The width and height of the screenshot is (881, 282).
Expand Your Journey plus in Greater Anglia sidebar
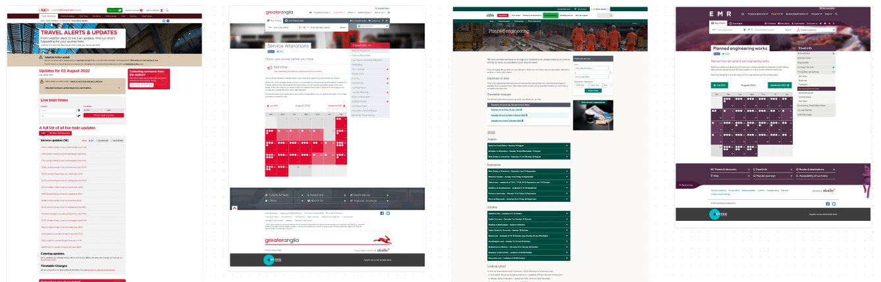tap(387, 69)
